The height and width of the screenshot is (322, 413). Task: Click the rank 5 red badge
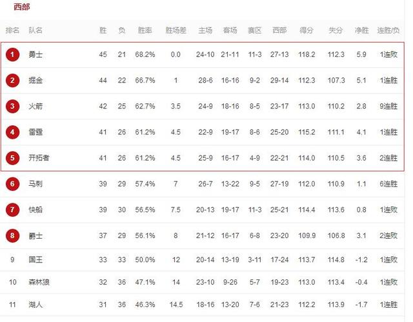click(12, 158)
